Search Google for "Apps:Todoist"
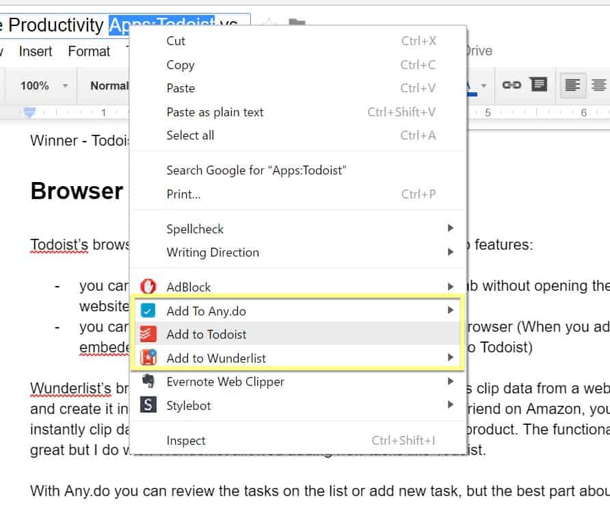Viewport: 610px width, 505px height. (x=298, y=170)
